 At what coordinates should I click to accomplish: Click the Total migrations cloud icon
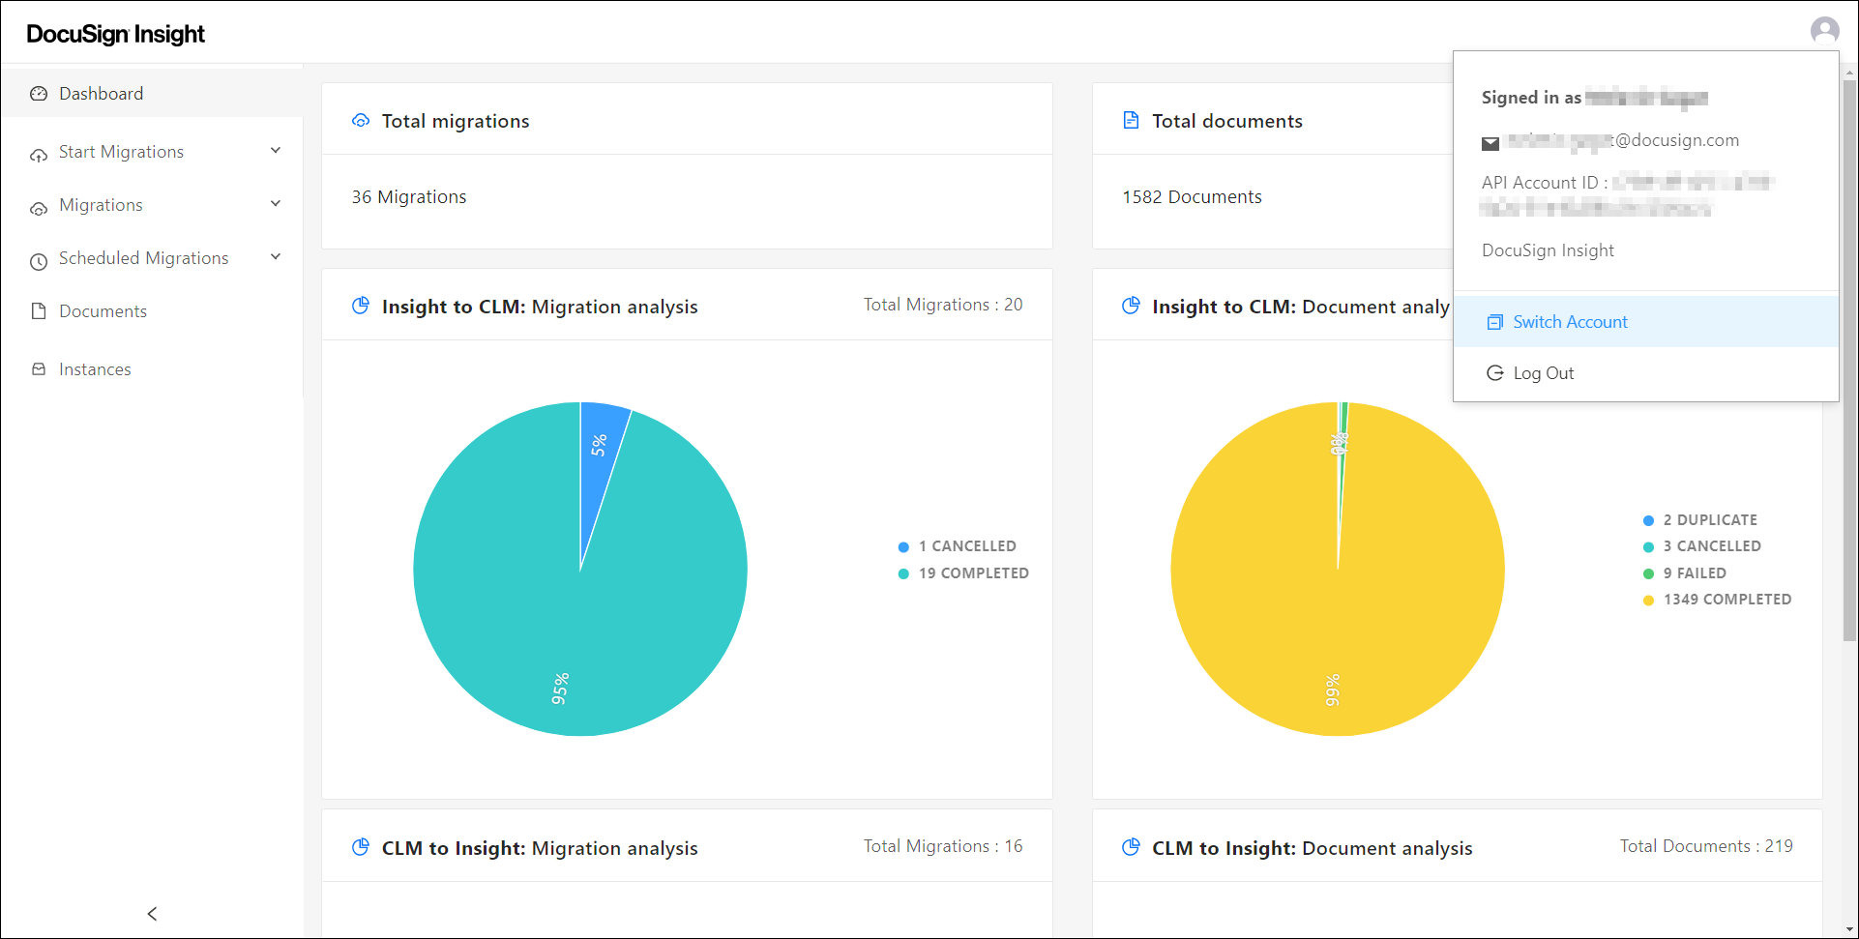pos(361,120)
